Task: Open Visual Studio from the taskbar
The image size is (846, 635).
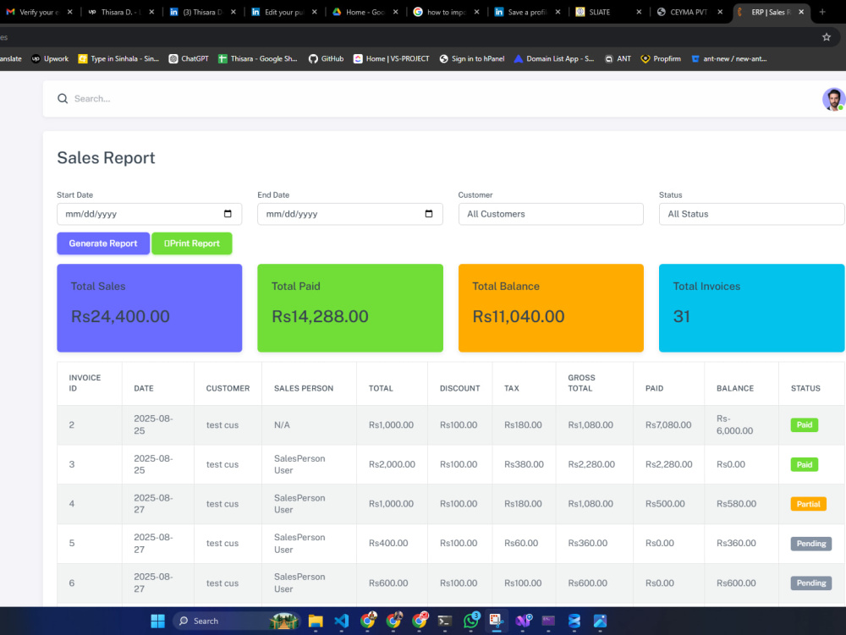Action: (x=523, y=621)
